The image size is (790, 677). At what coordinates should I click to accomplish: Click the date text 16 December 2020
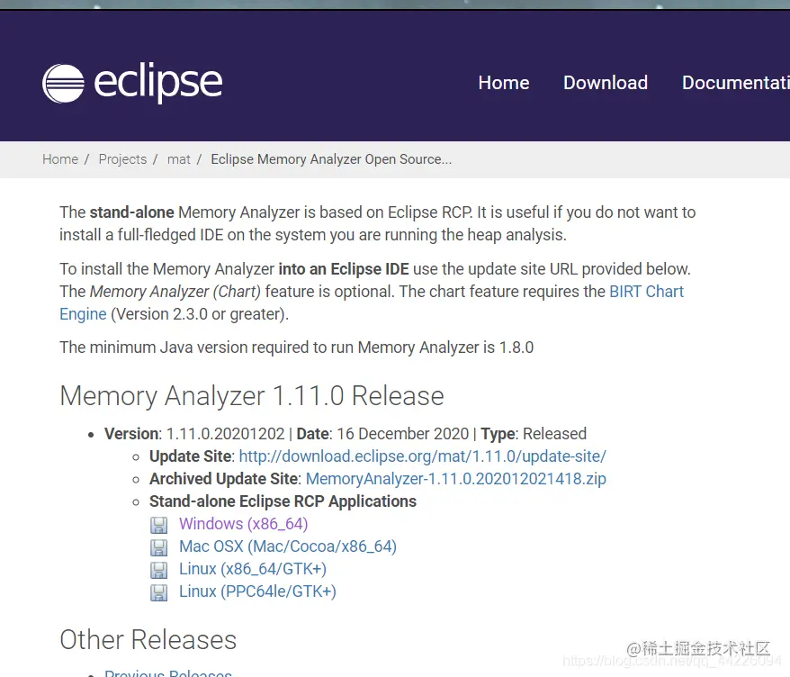(402, 434)
